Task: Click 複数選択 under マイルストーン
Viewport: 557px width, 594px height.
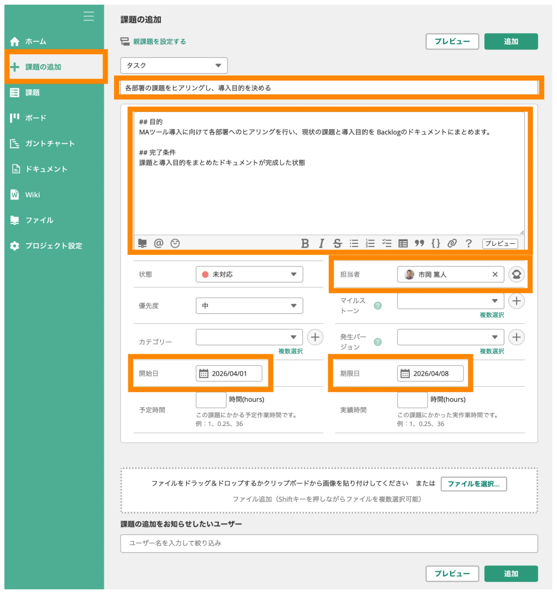Action: click(492, 315)
